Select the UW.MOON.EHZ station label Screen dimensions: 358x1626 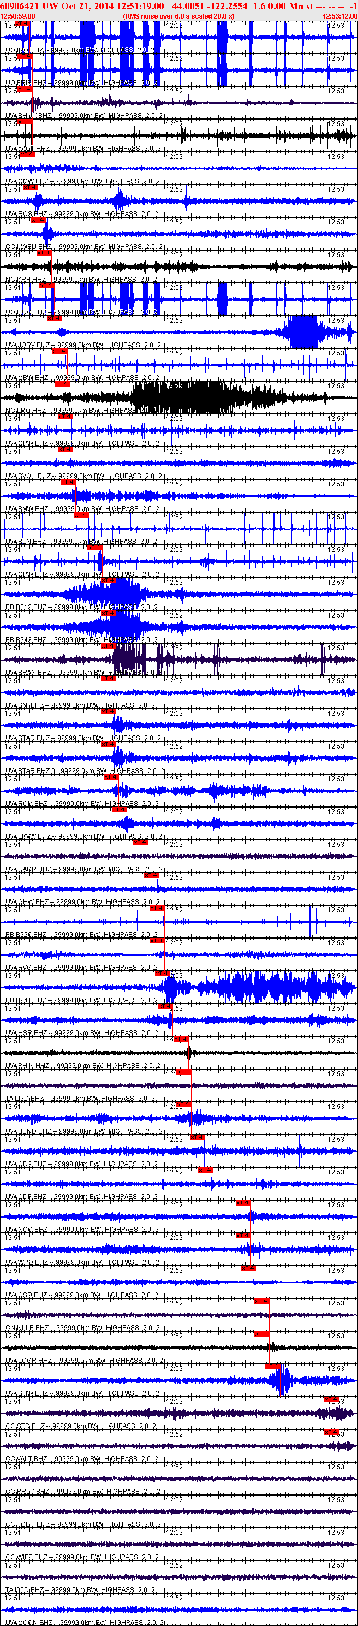coord(29,1623)
